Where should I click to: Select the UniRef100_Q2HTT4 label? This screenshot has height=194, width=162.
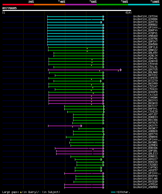pyautogui.click(x=145, y=22)
